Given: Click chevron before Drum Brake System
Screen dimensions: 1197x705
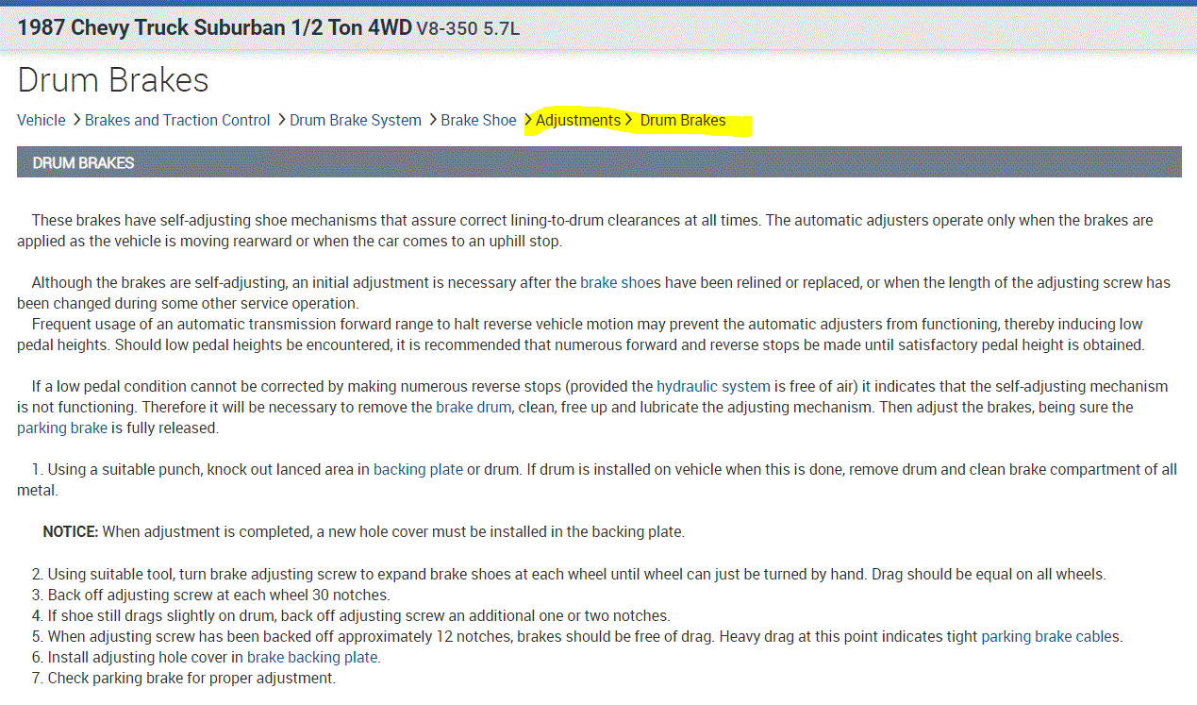Looking at the screenshot, I should pyautogui.click(x=281, y=120).
